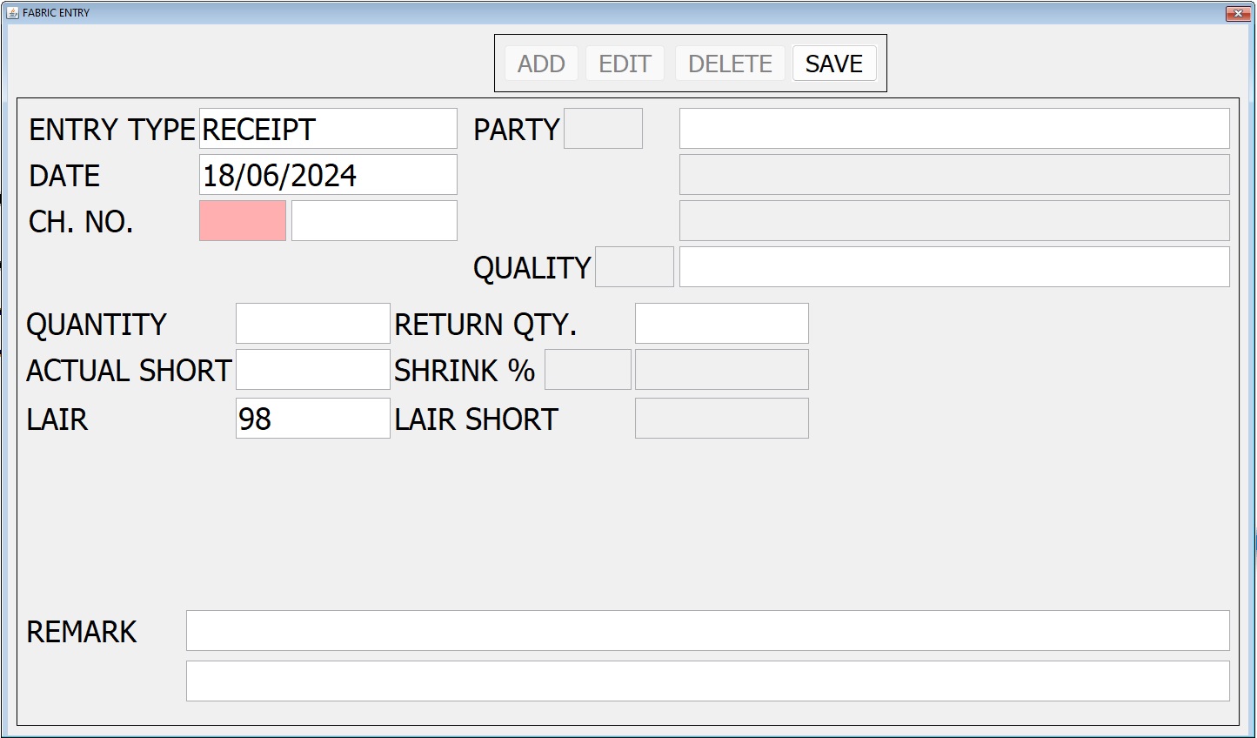Select the LAIR field containing 98
This screenshot has height=738, width=1257.
[x=312, y=419]
